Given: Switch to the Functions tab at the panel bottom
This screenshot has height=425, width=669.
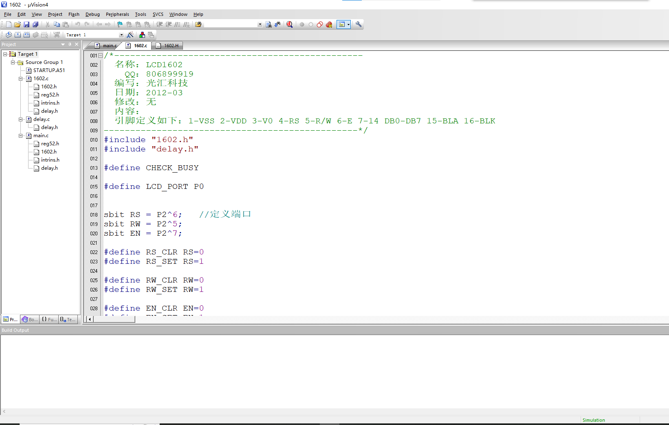Looking at the screenshot, I should coord(49,320).
